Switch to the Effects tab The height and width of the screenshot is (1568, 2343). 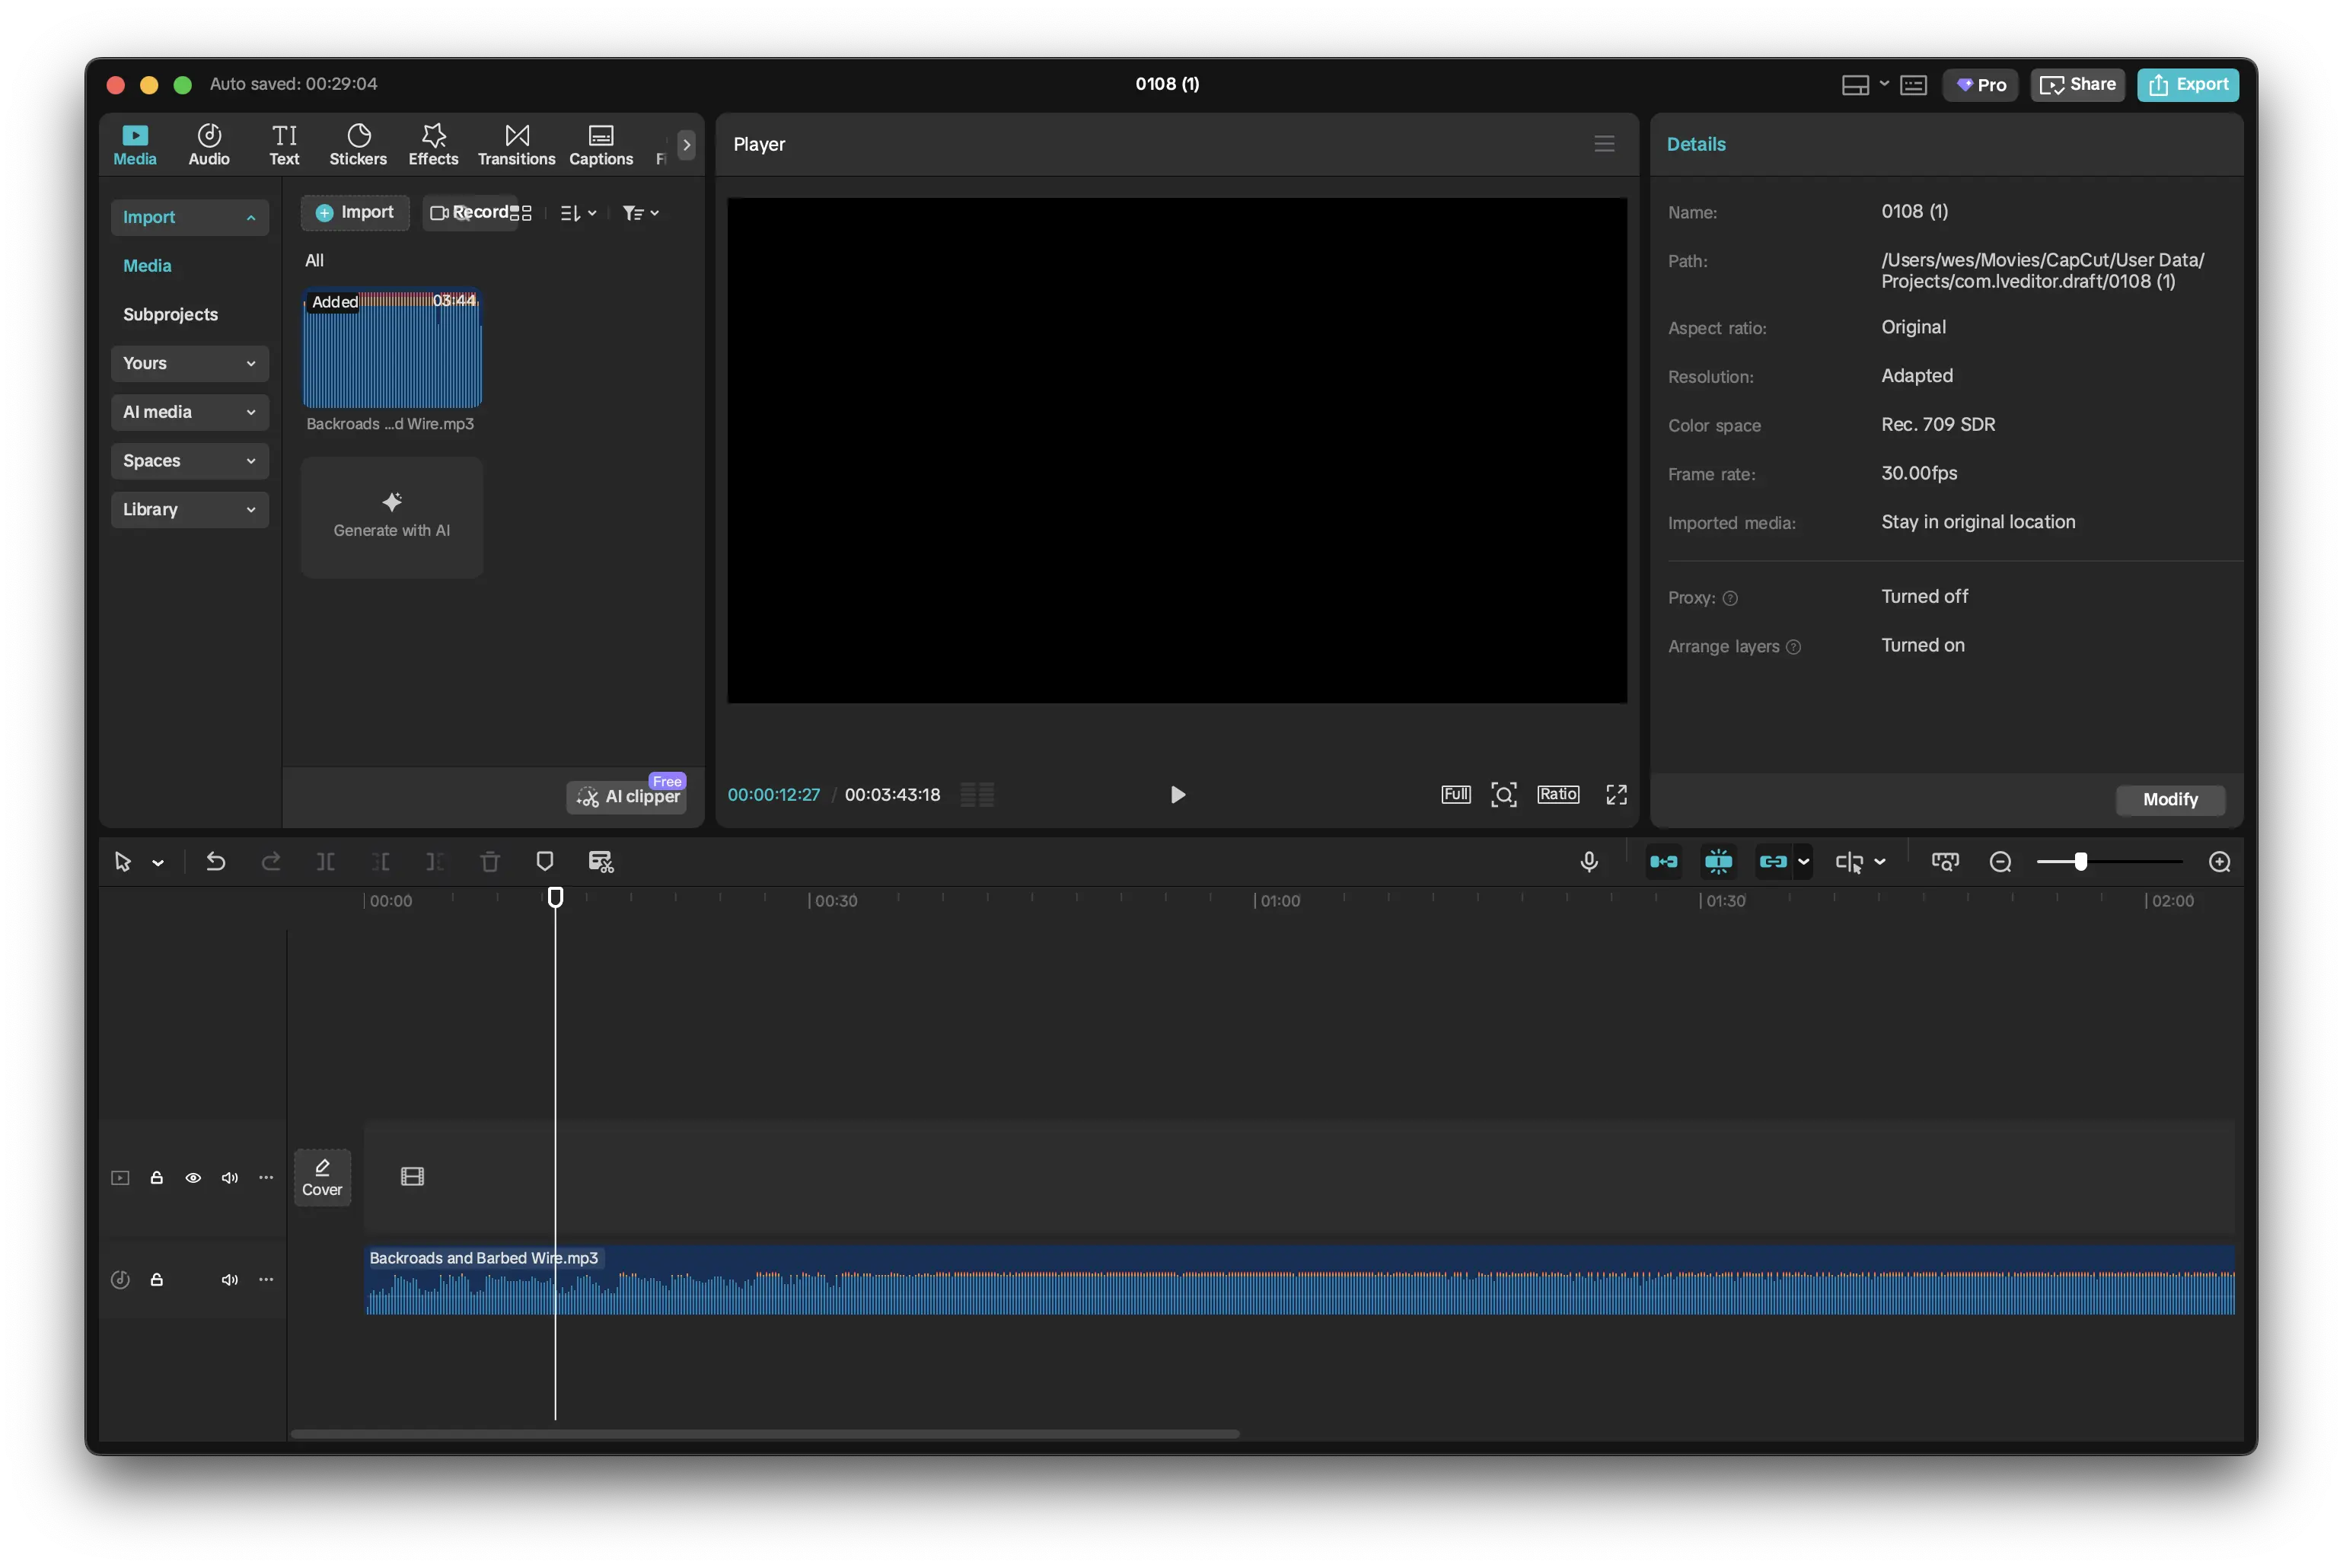(432, 143)
